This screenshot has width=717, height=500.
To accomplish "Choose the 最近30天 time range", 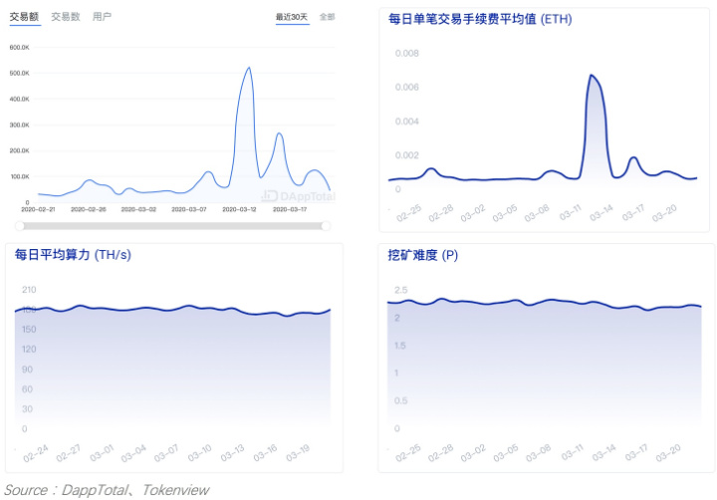I will pyautogui.click(x=292, y=17).
